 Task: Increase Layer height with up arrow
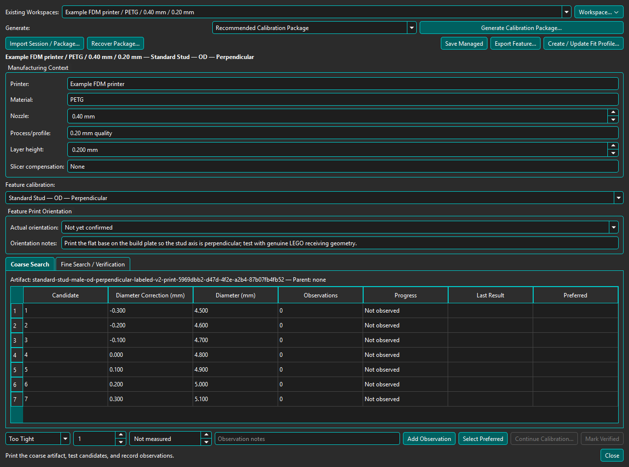pyautogui.click(x=613, y=146)
